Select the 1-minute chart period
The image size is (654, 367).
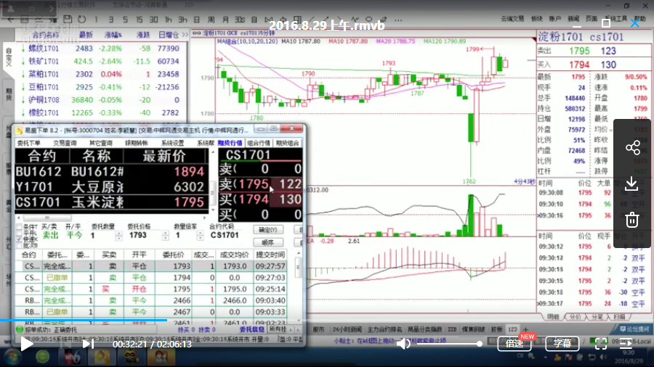coord(96,20)
